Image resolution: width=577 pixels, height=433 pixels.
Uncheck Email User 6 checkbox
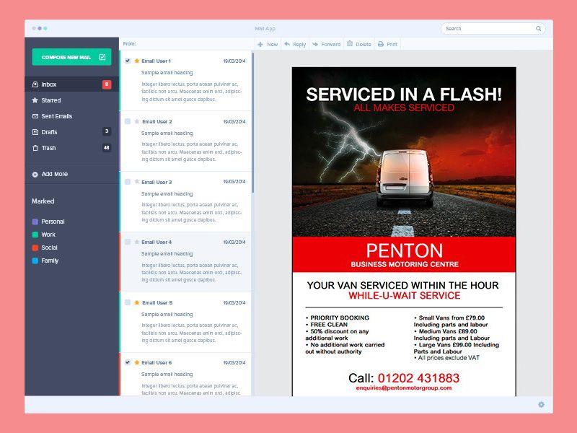tap(128, 362)
